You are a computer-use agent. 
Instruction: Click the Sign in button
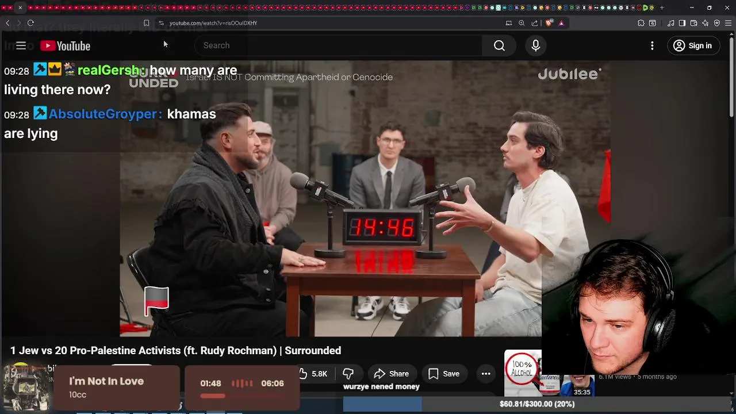click(693, 45)
